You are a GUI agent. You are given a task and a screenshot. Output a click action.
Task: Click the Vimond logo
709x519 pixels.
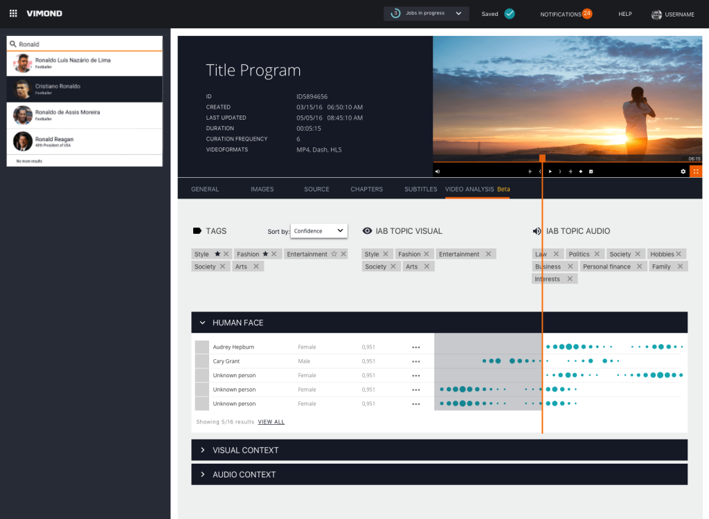tap(44, 14)
